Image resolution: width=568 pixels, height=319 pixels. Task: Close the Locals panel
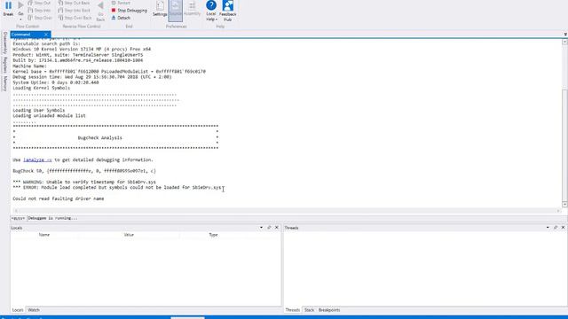point(277,228)
